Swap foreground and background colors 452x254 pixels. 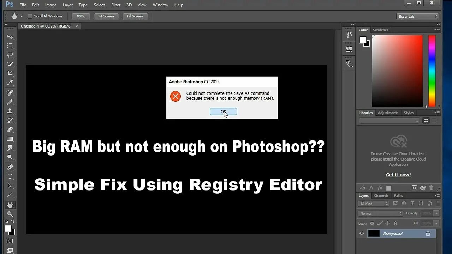(x=13, y=222)
